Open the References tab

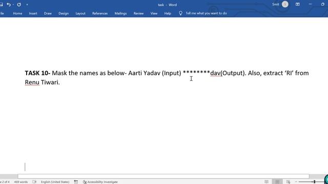(x=100, y=13)
